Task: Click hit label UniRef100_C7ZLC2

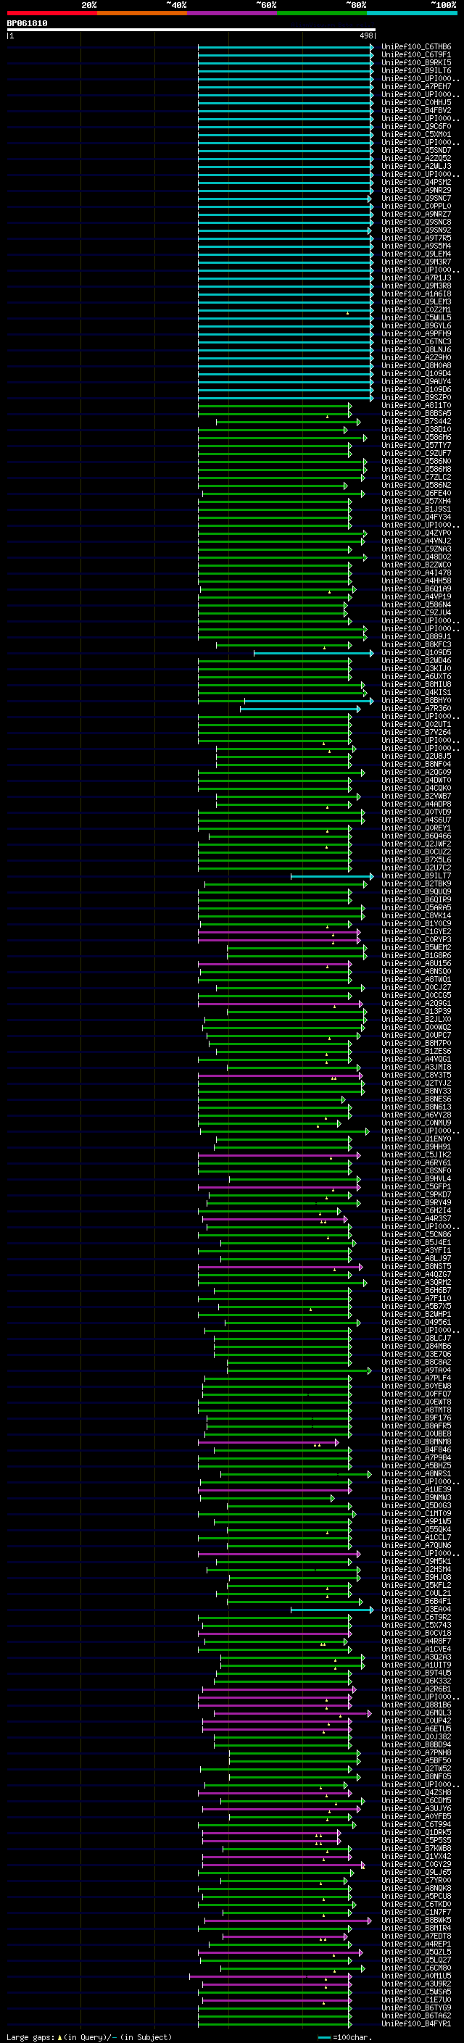Action: coord(416,478)
